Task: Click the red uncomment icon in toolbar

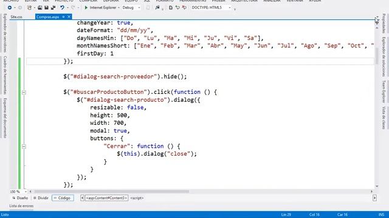Action: [x=184, y=8]
